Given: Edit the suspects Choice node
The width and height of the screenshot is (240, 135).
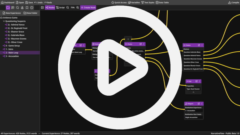Looking at the screenshot, I should point(199,45).
